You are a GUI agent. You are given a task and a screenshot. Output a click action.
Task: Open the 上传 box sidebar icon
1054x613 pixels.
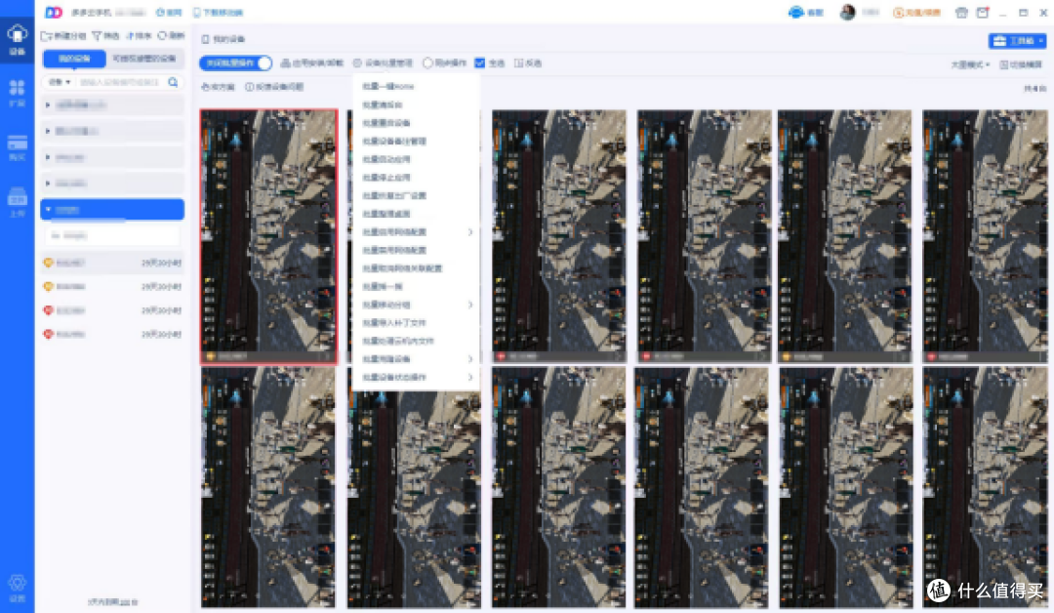point(17,196)
